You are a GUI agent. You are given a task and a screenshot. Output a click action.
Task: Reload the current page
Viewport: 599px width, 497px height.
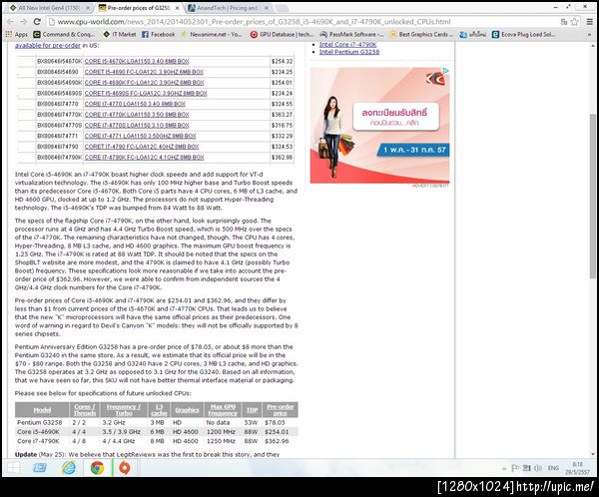(37, 22)
